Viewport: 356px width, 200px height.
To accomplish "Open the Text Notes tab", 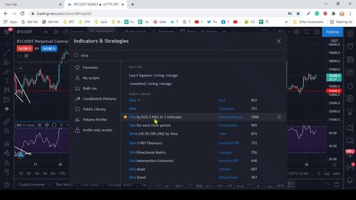I will 64,184.
